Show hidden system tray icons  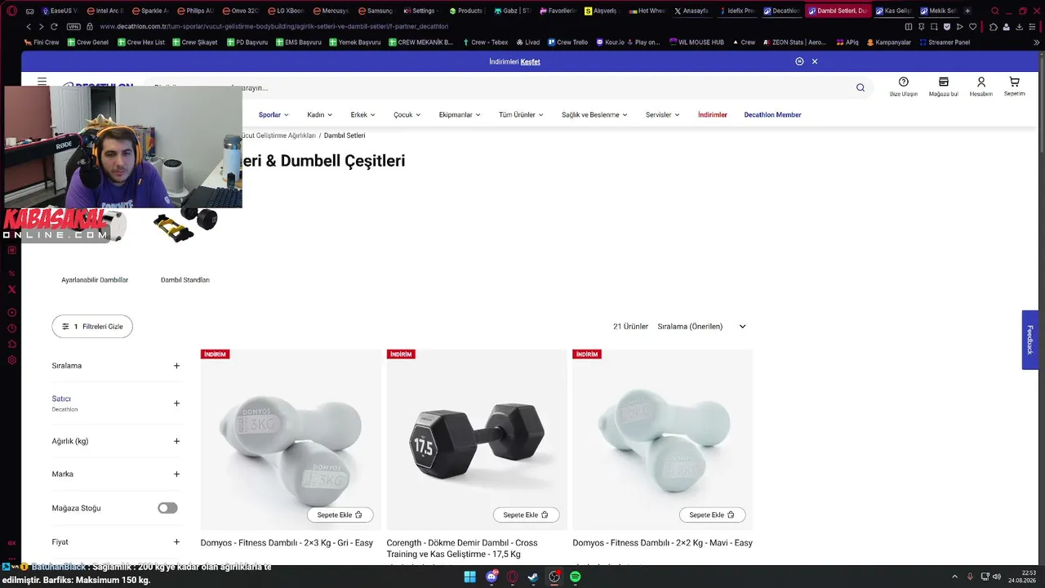pyautogui.click(x=955, y=577)
